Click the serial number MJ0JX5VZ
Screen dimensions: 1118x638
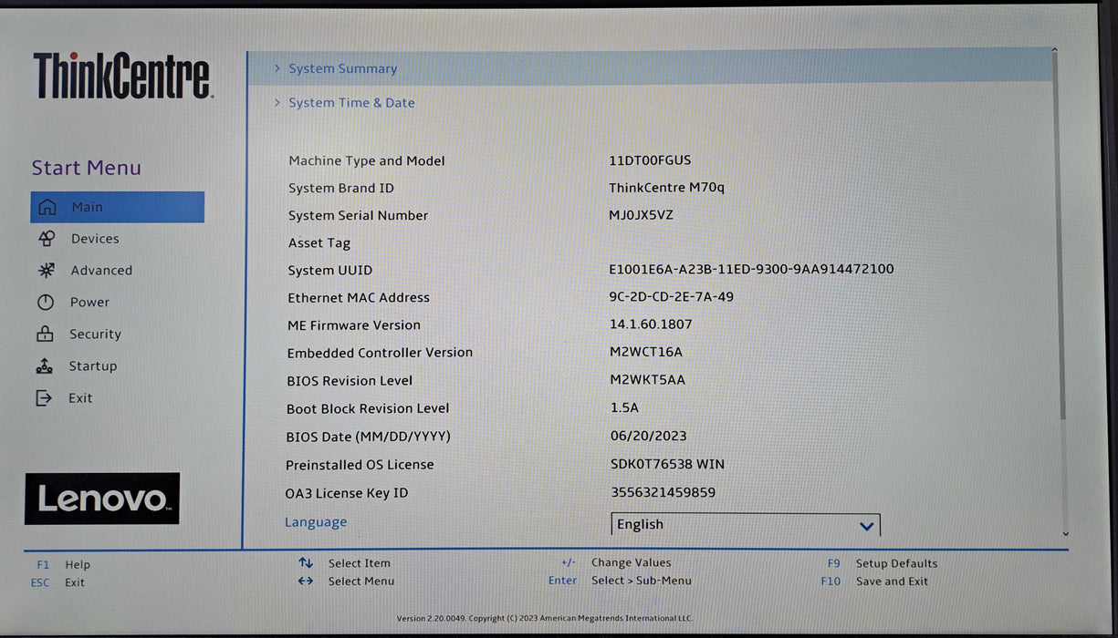tap(642, 215)
